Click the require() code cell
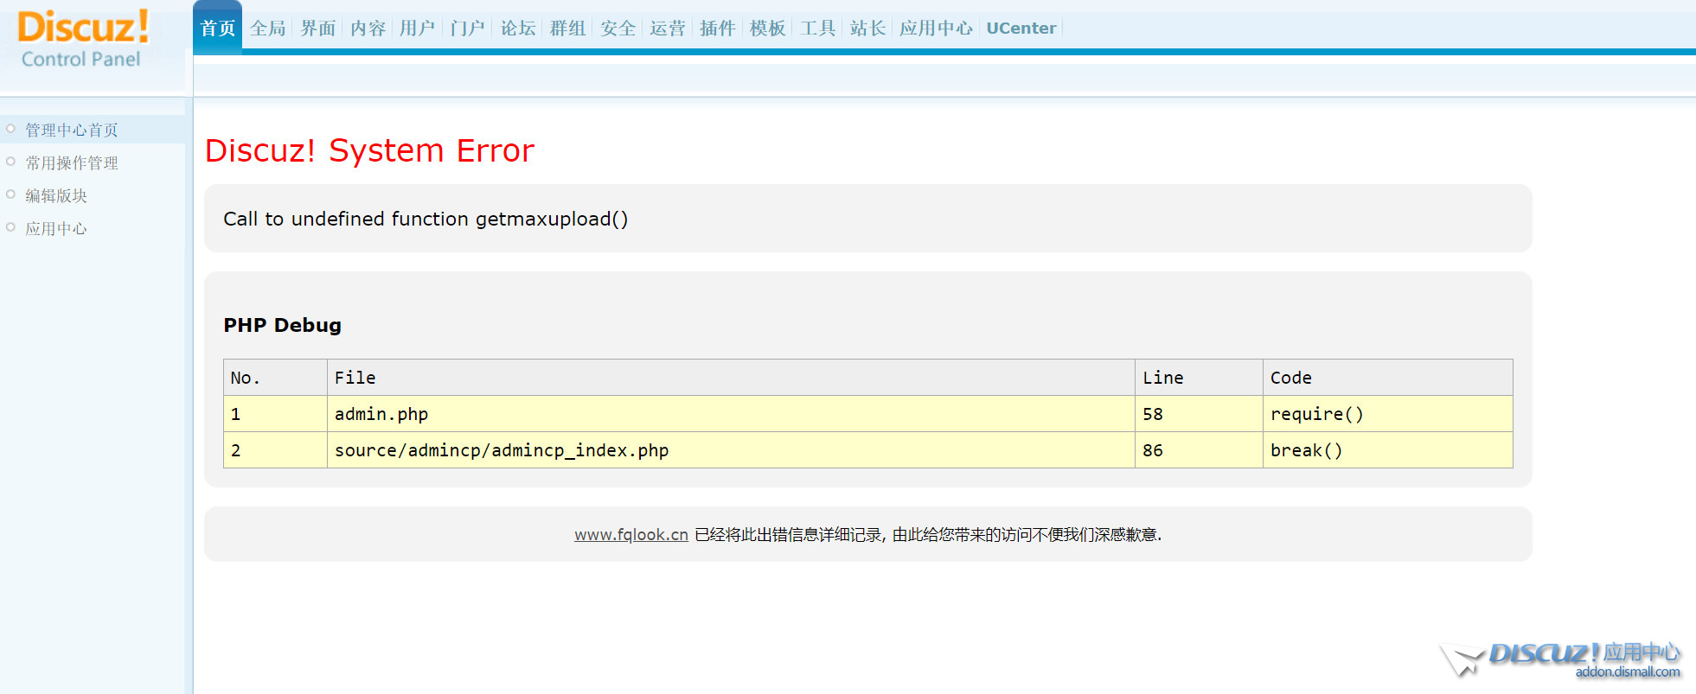Screen dimensions: 1696x694 click(x=1388, y=414)
